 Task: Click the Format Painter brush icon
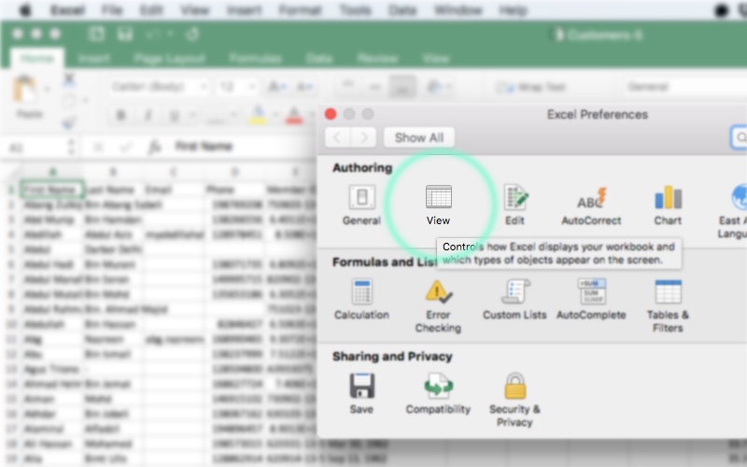69,123
